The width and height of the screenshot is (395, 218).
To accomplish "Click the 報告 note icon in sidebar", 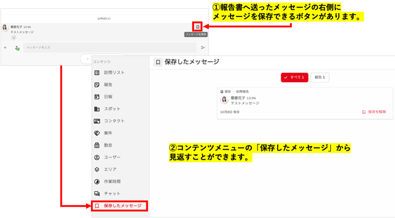I will coord(97,85).
